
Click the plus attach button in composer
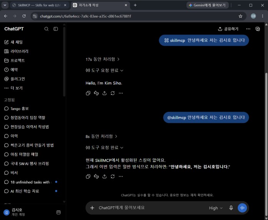tap(92, 208)
